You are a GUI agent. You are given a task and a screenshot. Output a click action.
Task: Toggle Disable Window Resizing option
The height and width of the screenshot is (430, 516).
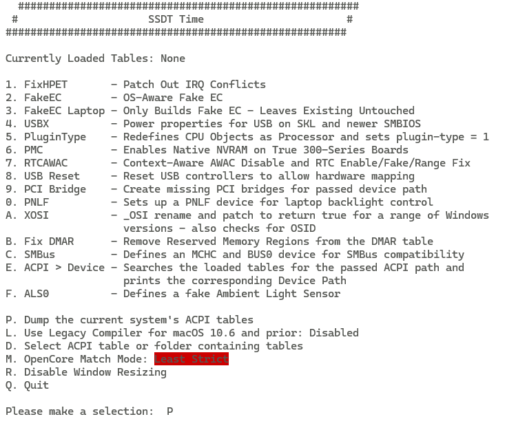(x=86, y=372)
